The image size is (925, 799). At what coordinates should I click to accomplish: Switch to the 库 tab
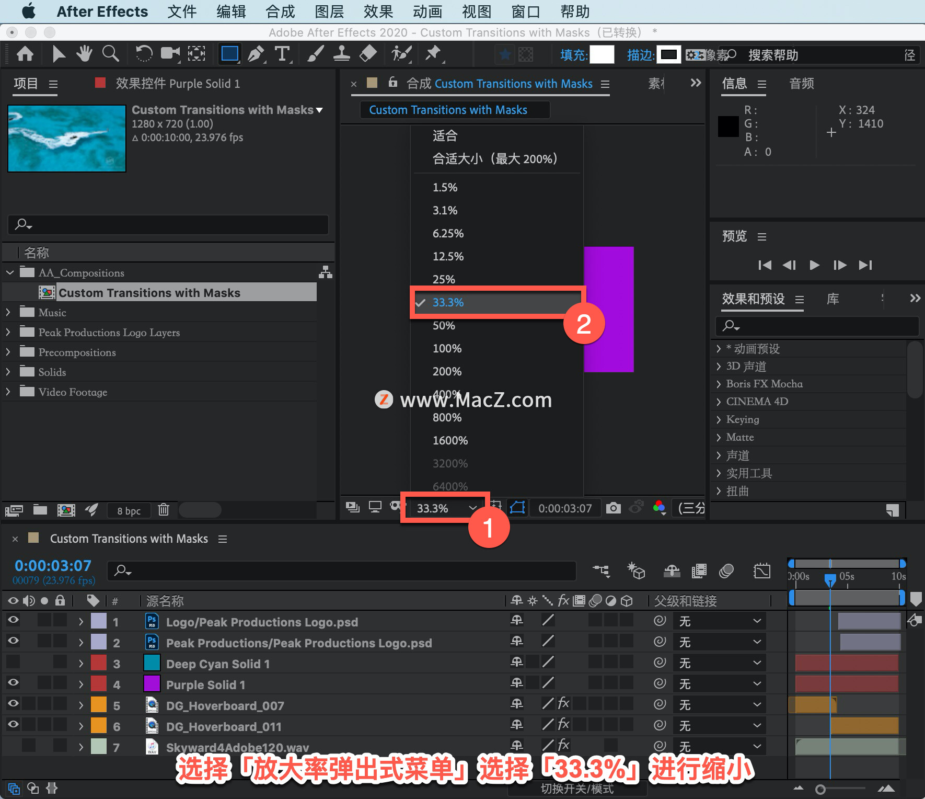[833, 299]
